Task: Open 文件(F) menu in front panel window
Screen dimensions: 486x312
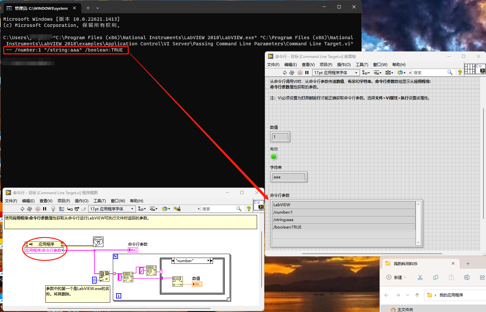Action: 273,65
